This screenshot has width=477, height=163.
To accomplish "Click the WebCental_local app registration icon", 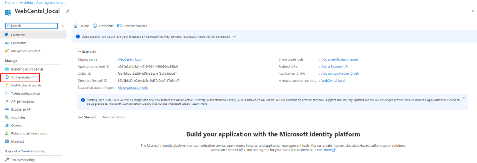I will 8,12.
